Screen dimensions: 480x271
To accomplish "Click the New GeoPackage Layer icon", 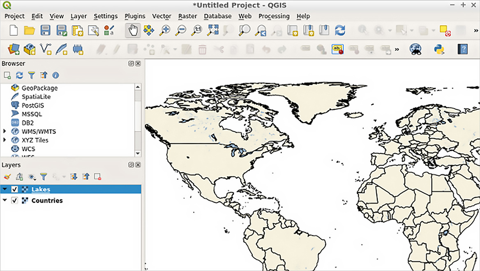I will (30, 49).
